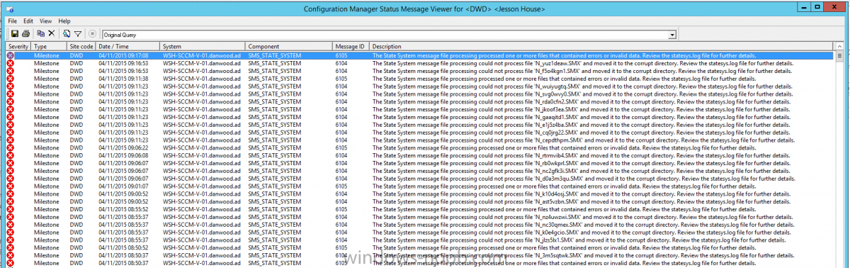Click the info icon on the 09:17:08 row
The width and height of the screenshot is (850, 268).
[x=11, y=55]
